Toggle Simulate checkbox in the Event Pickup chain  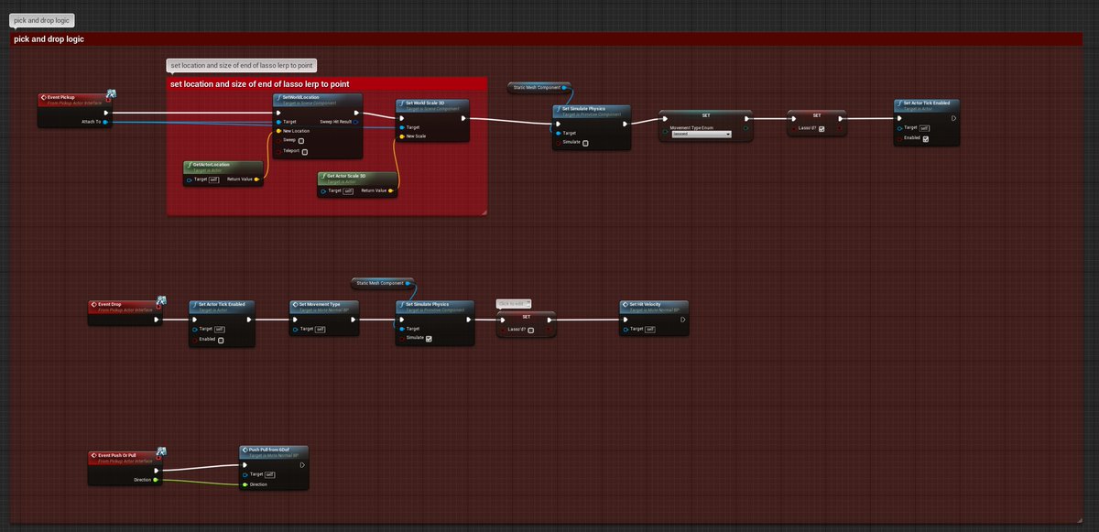coord(585,143)
